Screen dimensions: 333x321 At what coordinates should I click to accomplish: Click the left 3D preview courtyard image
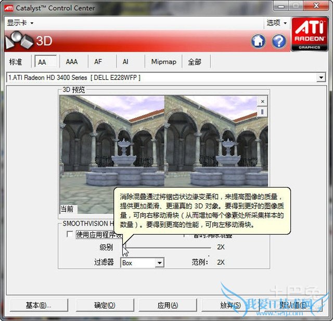pos(112,154)
